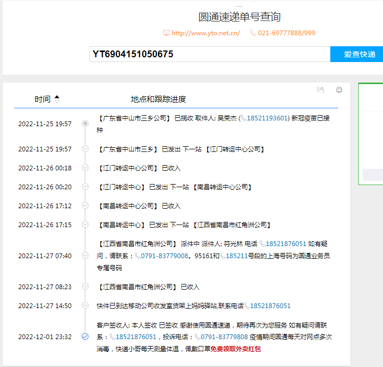Click timeline marker for 2022-11-25 19:57 已揽收
Image resolution: width=383 pixels, height=367 pixels.
pyautogui.click(x=85, y=124)
